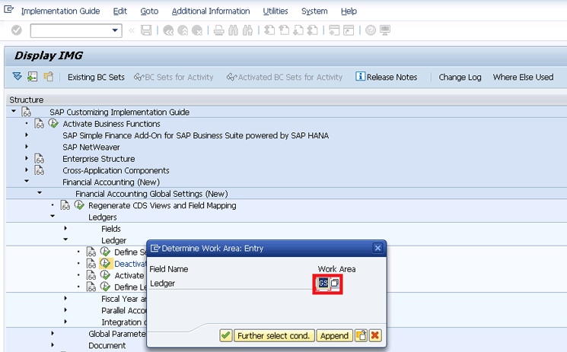Click the Print icon
This screenshot has width=567, height=352.
(x=218, y=30)
